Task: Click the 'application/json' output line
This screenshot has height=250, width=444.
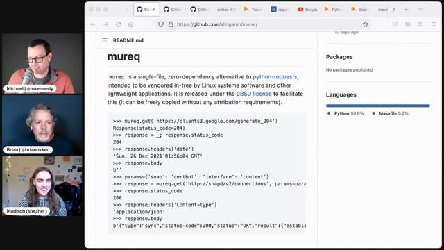Action: click(x=139, y=212)
